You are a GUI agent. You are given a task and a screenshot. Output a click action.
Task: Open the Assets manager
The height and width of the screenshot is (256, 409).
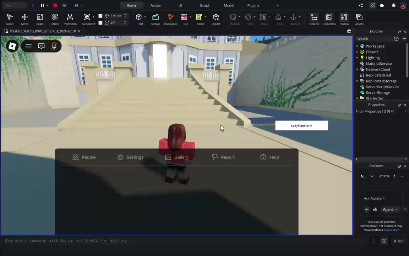click(x=359, y=19)
